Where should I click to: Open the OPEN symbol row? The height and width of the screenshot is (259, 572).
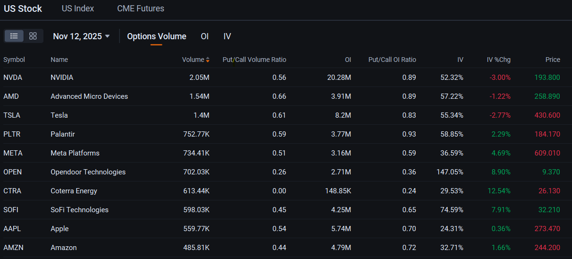pos(12,172)
